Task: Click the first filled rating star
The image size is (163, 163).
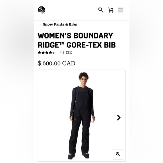Action: pos(39,53)
